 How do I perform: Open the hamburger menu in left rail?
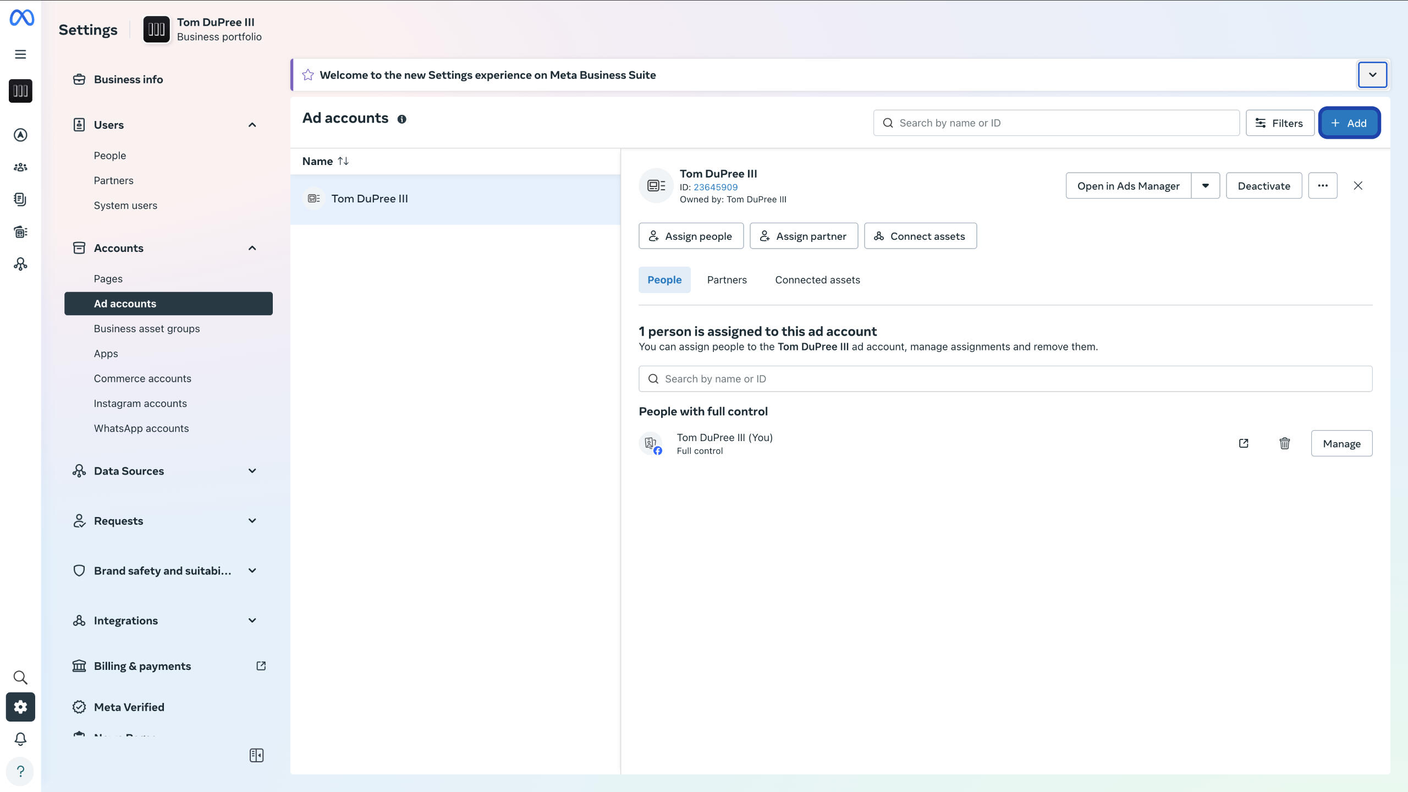coord(20,54)
